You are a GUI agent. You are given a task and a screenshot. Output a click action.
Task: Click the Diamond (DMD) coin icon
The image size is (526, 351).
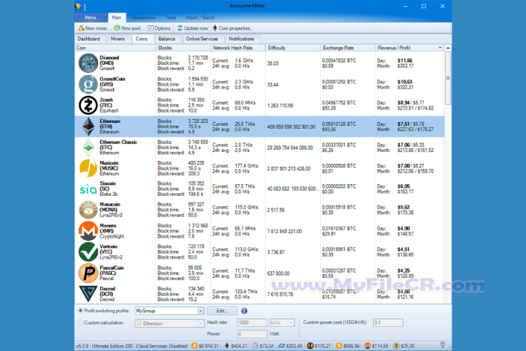[88, 63]
